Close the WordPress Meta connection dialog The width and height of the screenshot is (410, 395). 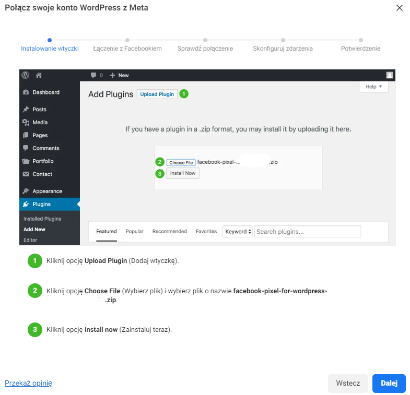tap(400, 8)
